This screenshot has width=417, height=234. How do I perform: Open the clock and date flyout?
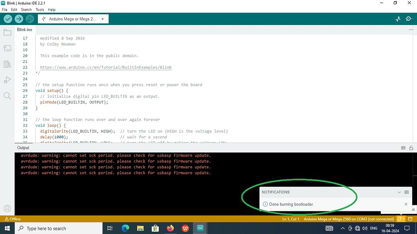(390, 228)
